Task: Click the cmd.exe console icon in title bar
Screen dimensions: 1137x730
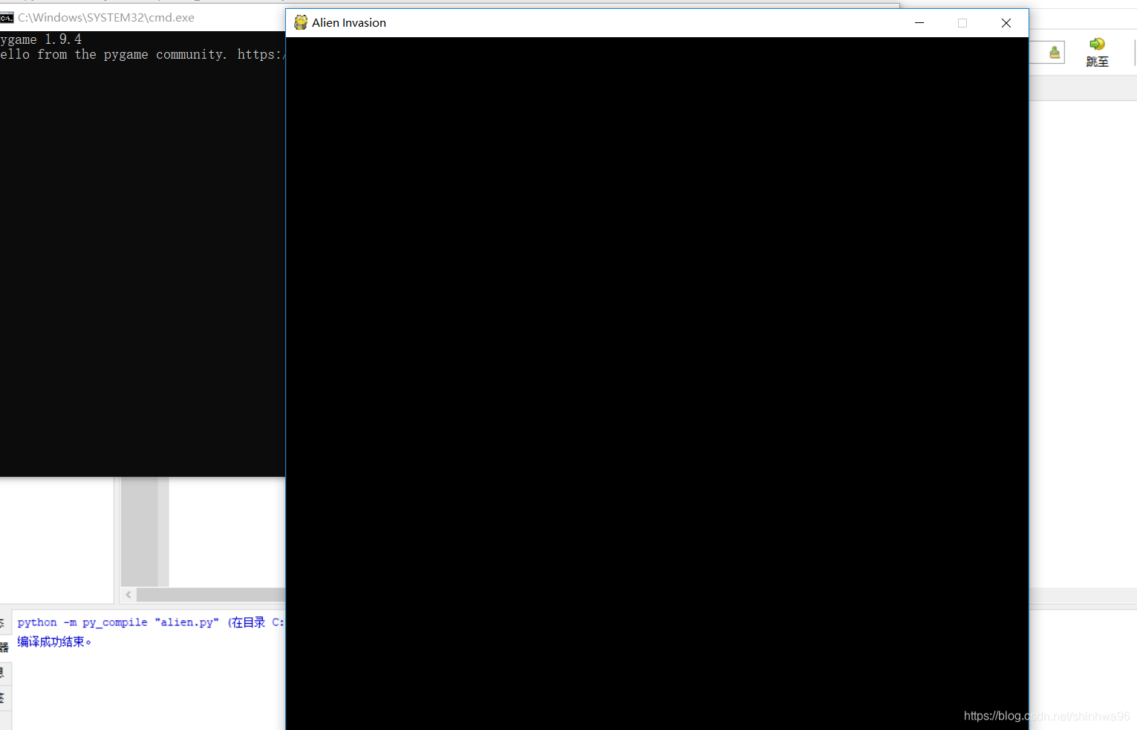Action: (7, 18)
